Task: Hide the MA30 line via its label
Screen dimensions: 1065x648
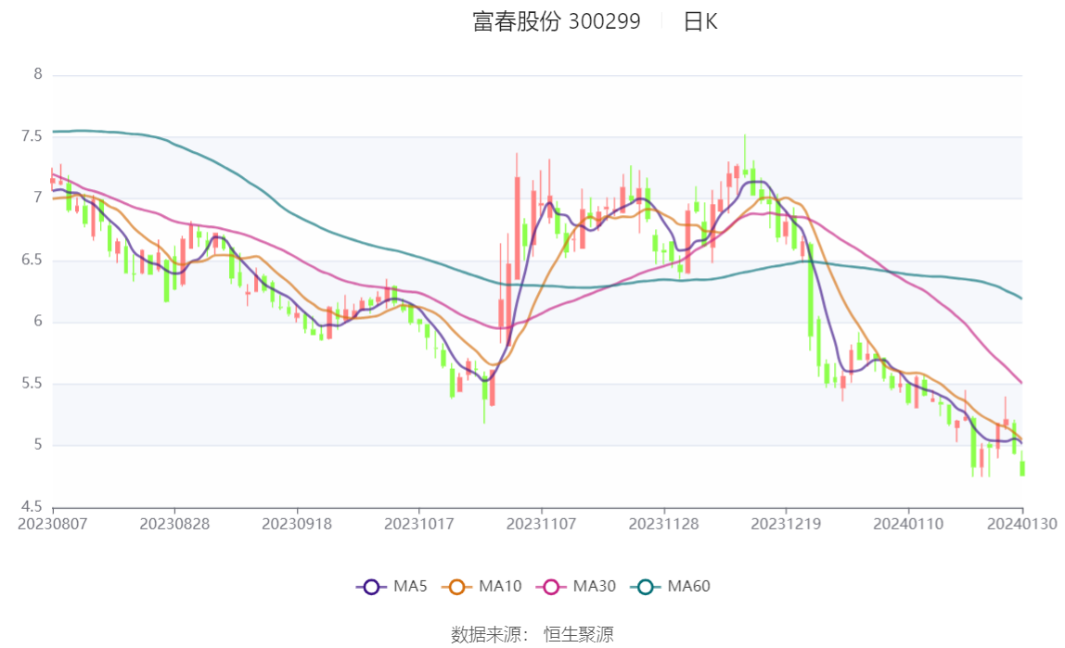Action: pyautogui.click(x=595, y=586)
